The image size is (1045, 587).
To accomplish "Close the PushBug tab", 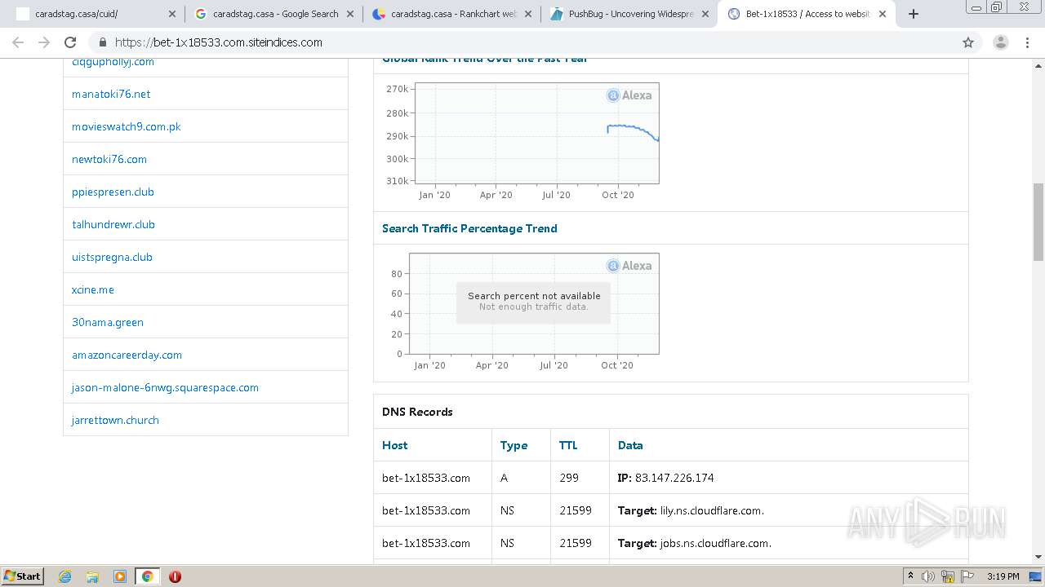I will (x=705, y=14).
